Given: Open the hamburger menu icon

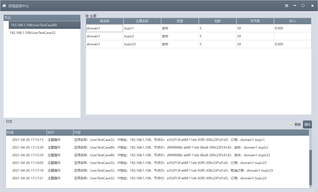Looking at the screenshot, I should 286,6.
